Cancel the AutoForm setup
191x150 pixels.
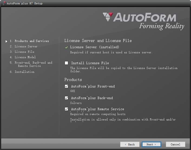tap(175, 144)
